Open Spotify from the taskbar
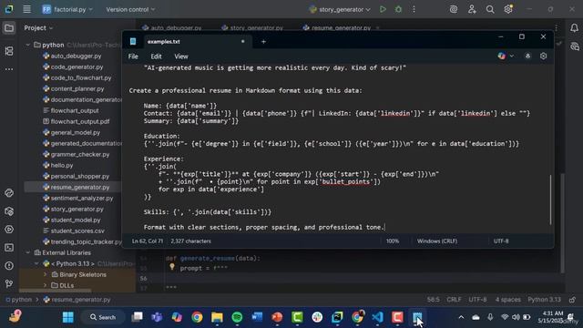Viewport: 583px width, 328px height. click(x=237, y=317)
